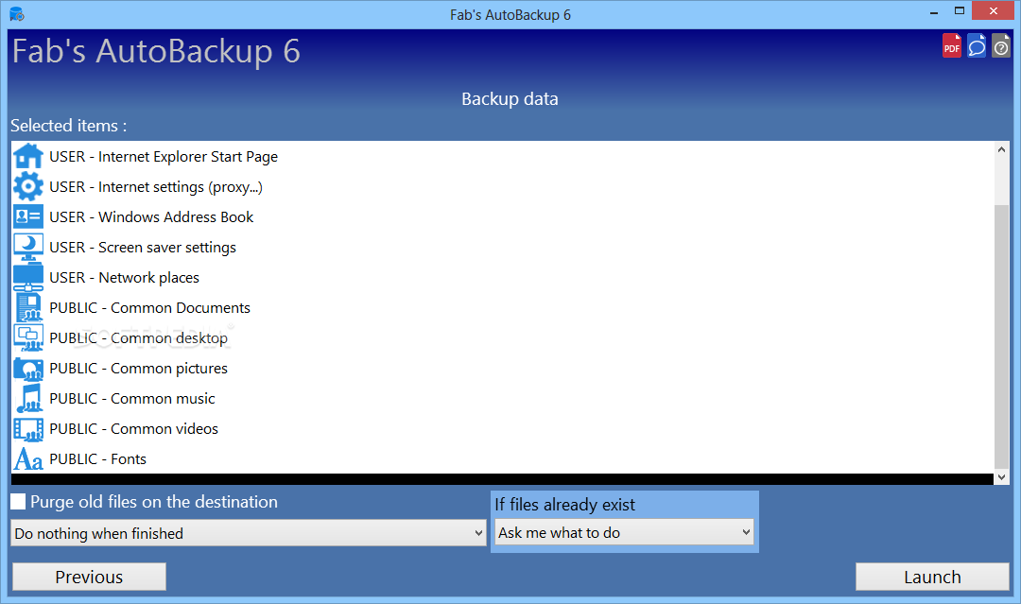The image size is (1021, 604).
Task: Click the gear icon for Internet settings
Action: click(28, 187)
